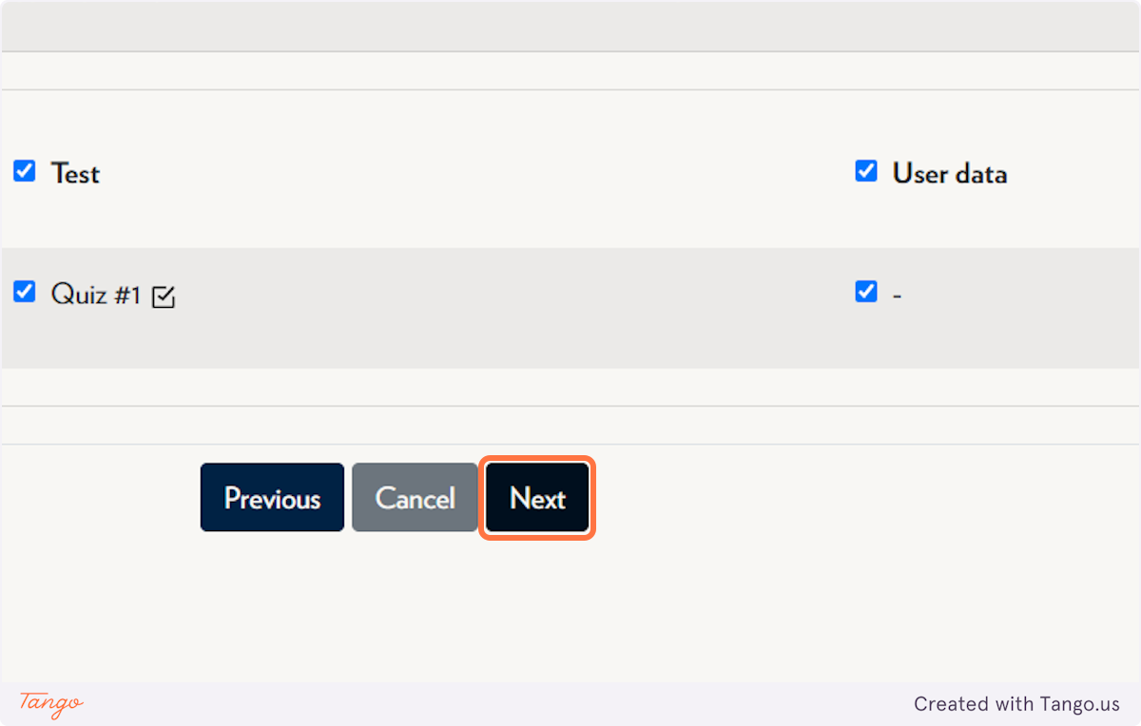This screenshot has height=726, width=1141.
Task: Click the Tango logo in footer
Action: (x=51, y=703)
